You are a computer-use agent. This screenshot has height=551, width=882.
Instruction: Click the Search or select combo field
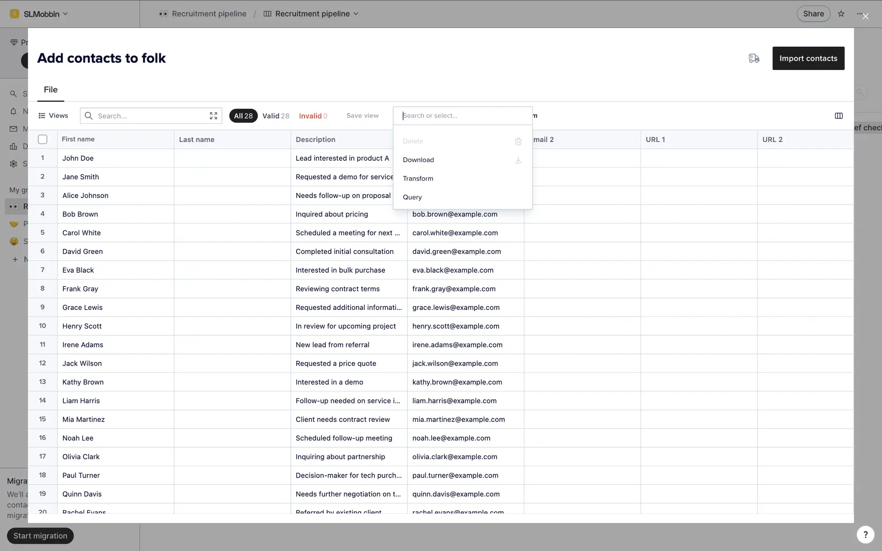coord(462,116)
